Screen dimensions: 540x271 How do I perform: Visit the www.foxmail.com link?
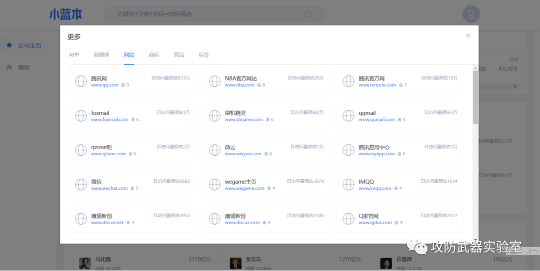pyautogui.click(x=109, y=119)
